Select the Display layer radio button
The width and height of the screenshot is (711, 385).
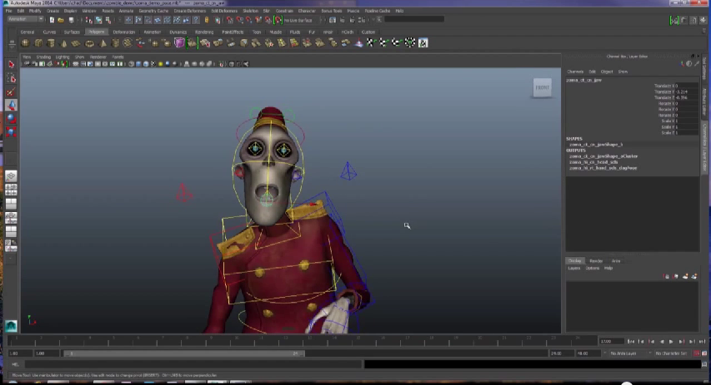pyautogui.click(x=575, y=261)
